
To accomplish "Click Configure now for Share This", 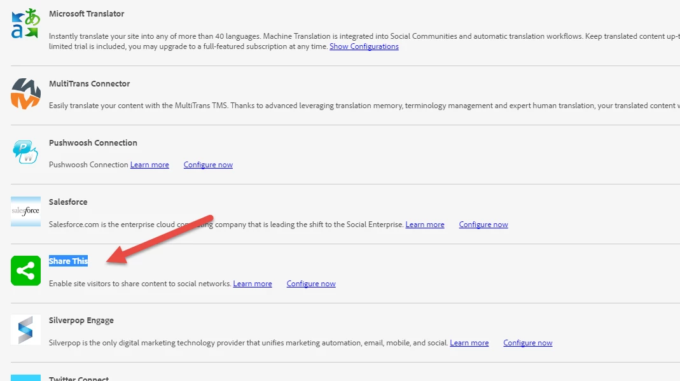I will [x=311, y=284].
